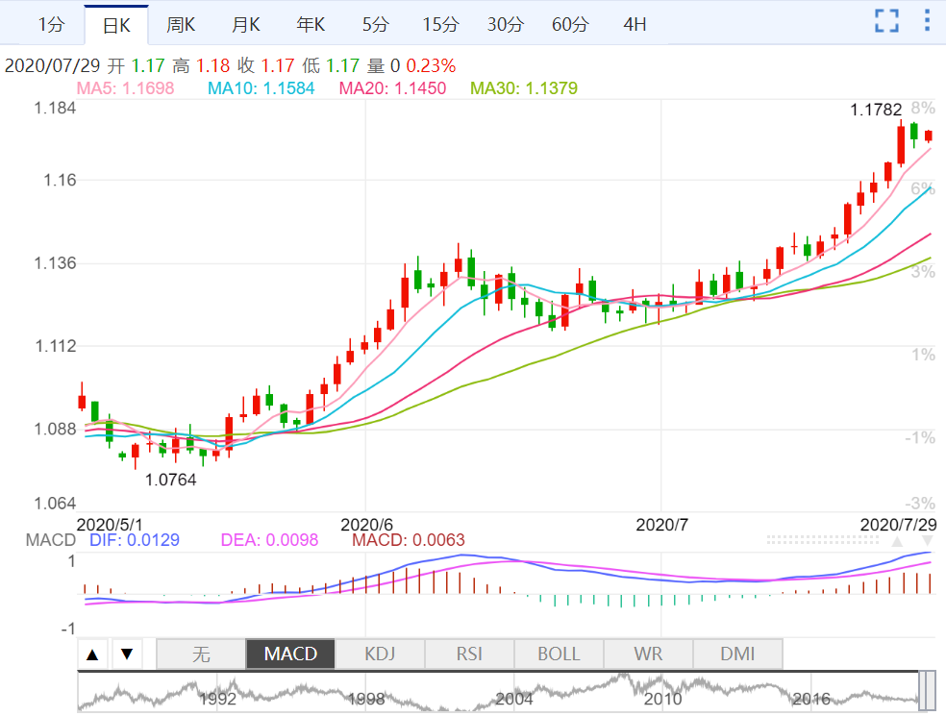Screen dimensions: 946x716
Task: Click the black up arrow button
Action: pyautogui.click(x=92, y=655)
